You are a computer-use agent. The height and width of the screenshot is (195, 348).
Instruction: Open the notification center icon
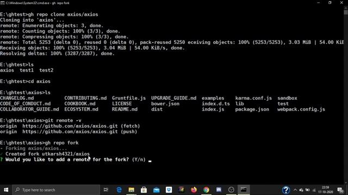[x=340, y=190]
